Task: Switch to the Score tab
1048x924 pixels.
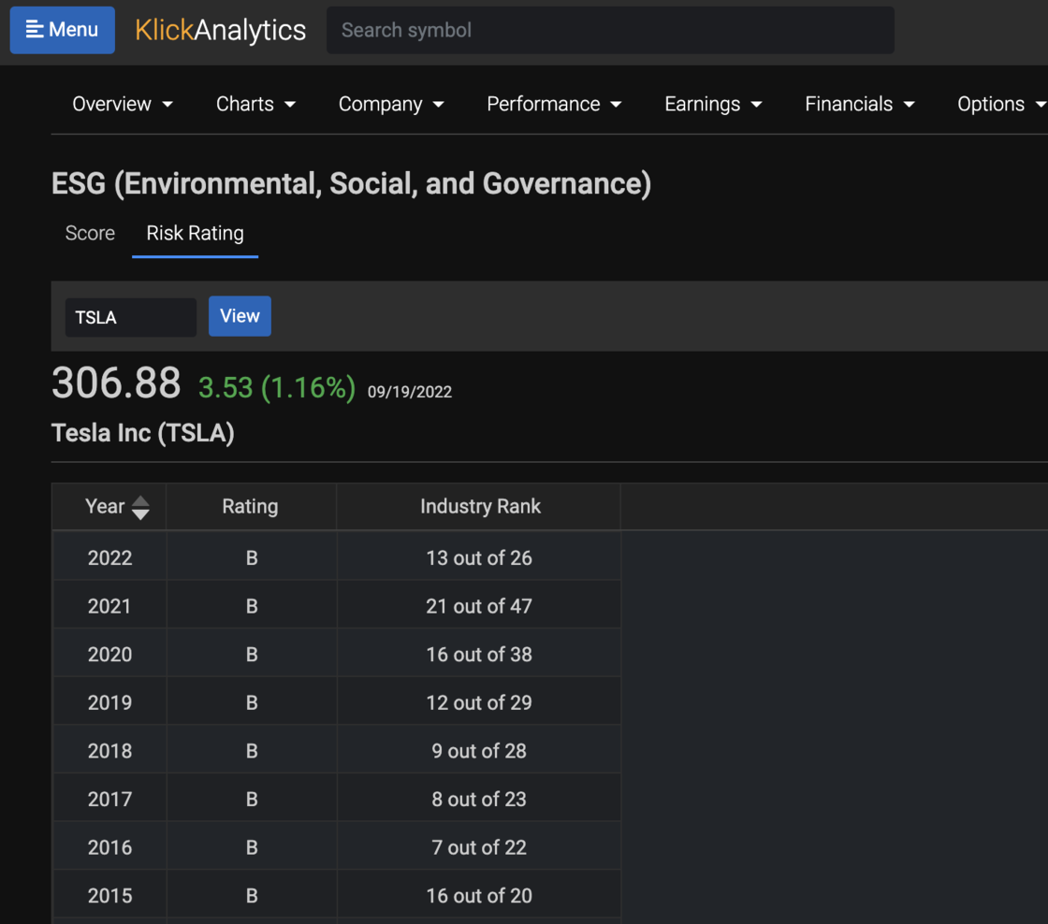Action: [90, 233]
